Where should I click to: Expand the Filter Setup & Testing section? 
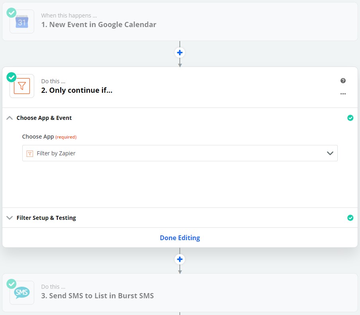(x=10, y=218)
